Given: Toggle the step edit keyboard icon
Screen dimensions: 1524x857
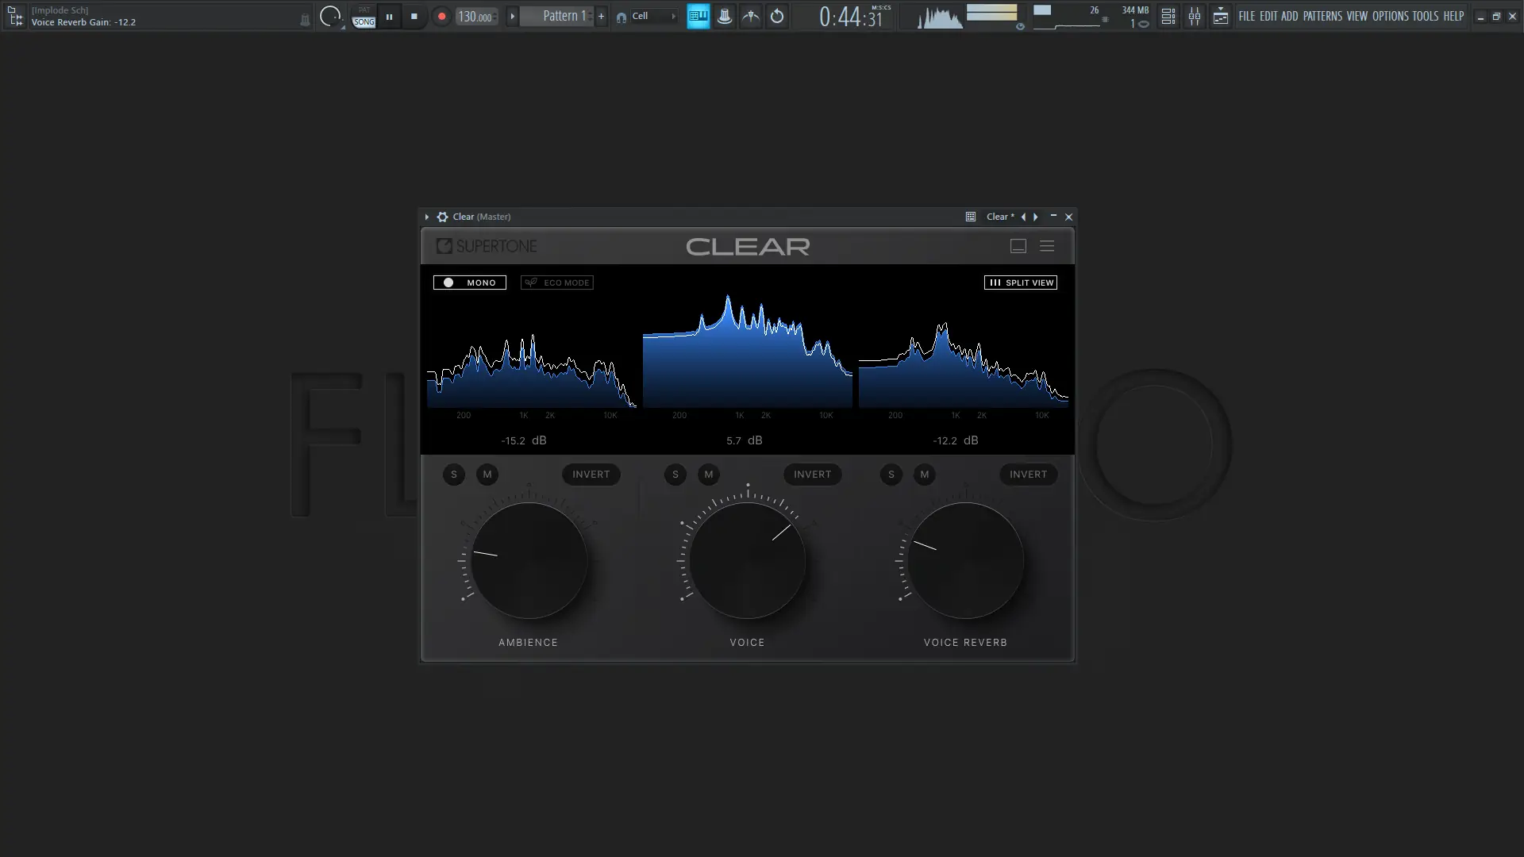Looking at the screenshot, I should pyautogui.click(x=698, y=16).
